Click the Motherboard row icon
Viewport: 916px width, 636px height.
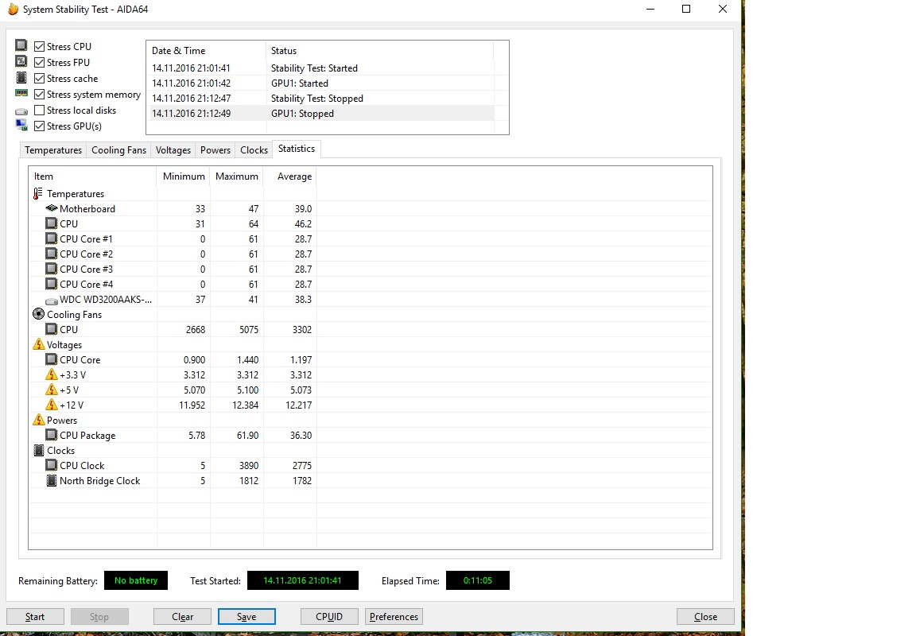point(52,208)
